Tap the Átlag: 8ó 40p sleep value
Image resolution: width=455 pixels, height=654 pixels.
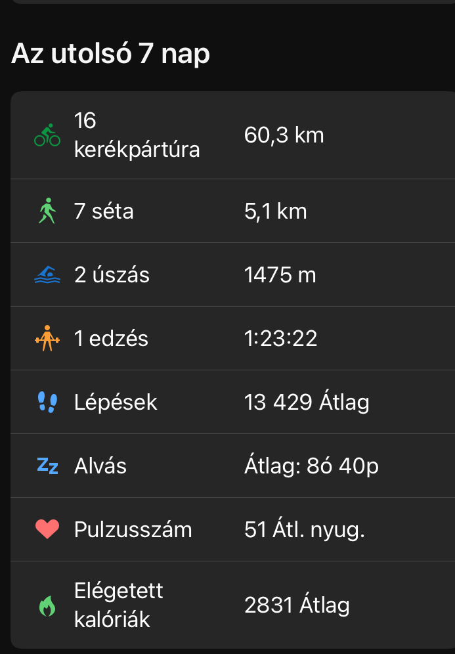[311, 466]
